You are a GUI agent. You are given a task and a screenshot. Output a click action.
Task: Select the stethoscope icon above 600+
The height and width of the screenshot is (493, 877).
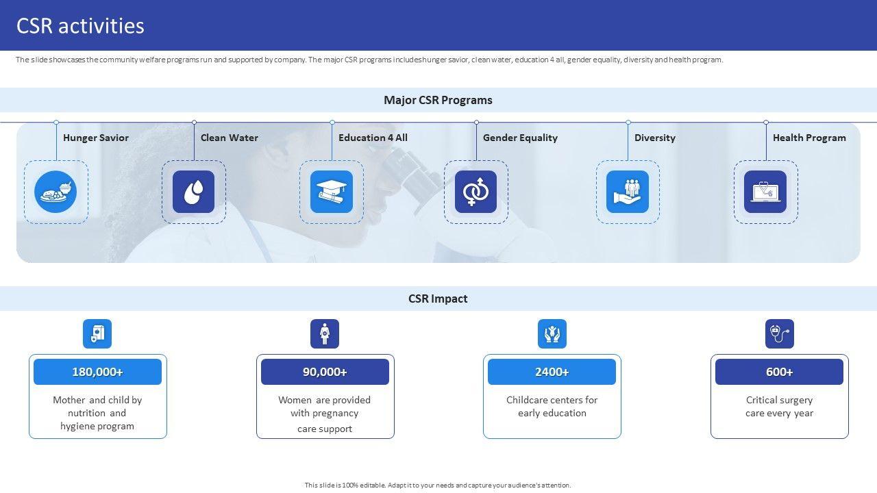click(780, 334)
